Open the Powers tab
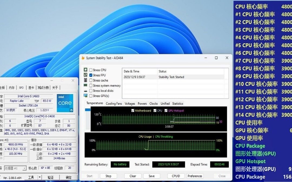This screenshot has height=182, width=292. [x=142, y=104]
